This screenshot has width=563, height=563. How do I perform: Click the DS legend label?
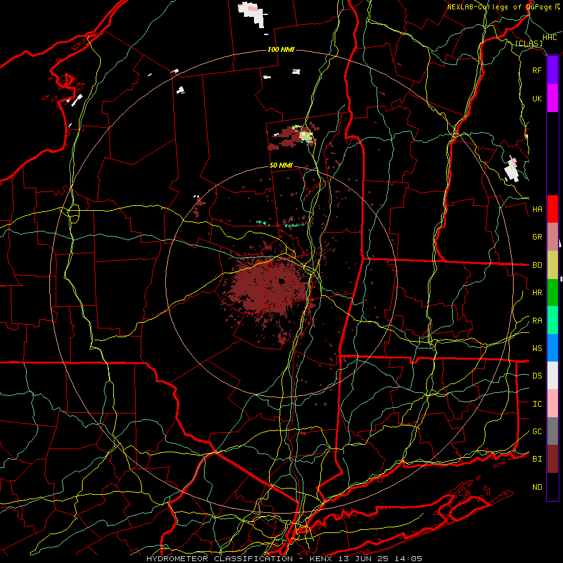tap(537, 376)
